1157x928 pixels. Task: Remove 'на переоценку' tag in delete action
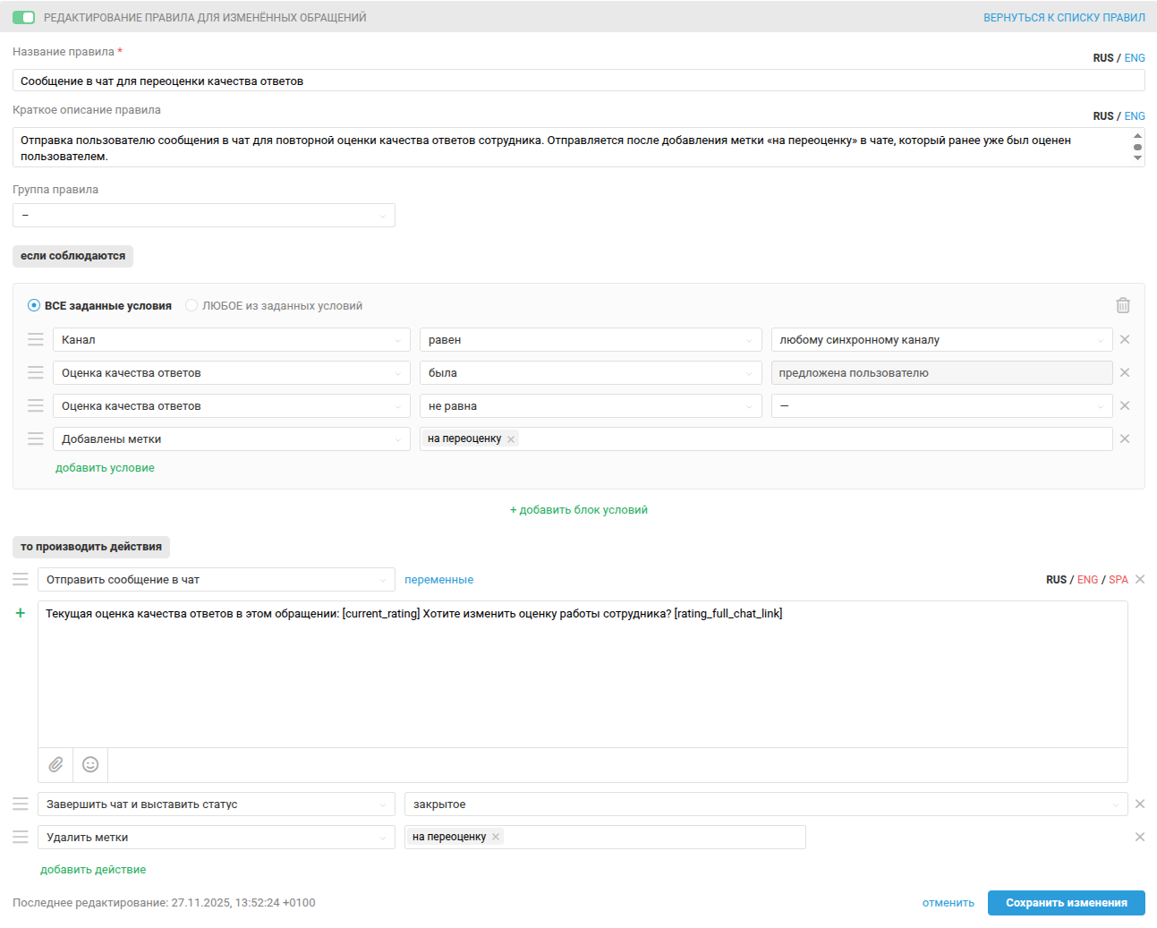click(x=496, y=837)
